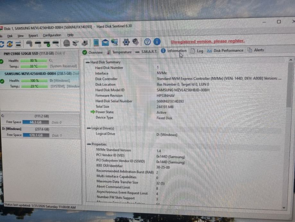295x222 pixels.
Task: Switch to the S.M.A.R.T. tab
Action: click(146, 51)
